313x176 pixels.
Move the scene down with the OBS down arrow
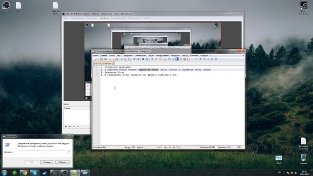(x=78, y=127)
